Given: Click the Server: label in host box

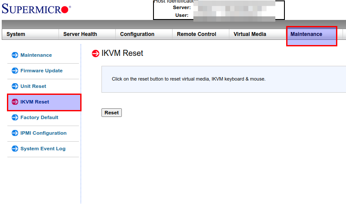Looking at the screenshot, I should (182, 7).
